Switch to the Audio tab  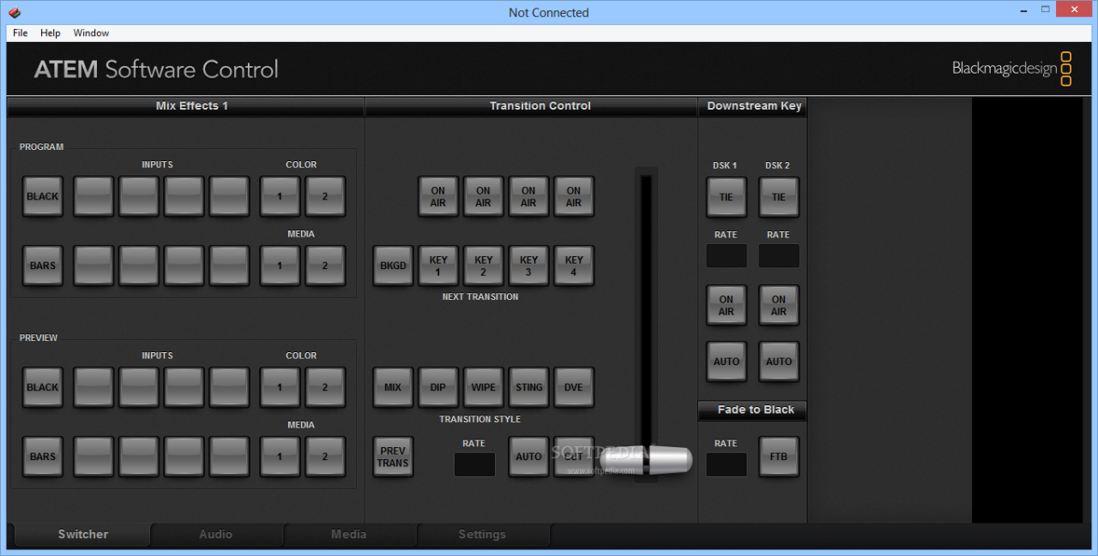point(216,535)
